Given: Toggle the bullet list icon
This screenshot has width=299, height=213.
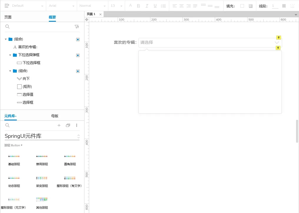Looking at the screenshot, I should point(163,6).
